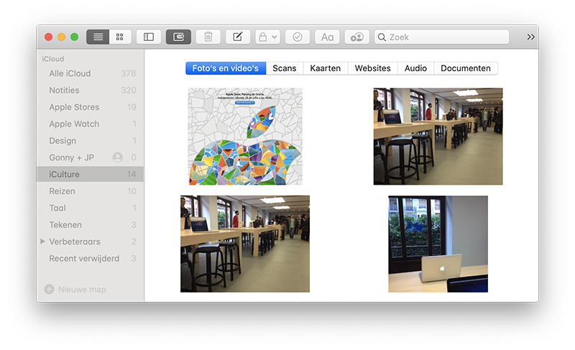The height and width of the screenshot is (350, 575).
Task: Select the iCulture folder
Action: point(91,175)
